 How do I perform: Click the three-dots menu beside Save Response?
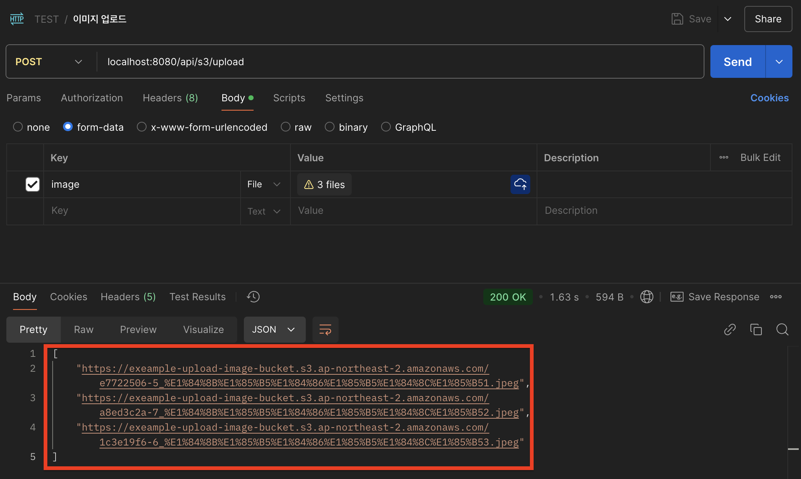(x=776, y=297)
